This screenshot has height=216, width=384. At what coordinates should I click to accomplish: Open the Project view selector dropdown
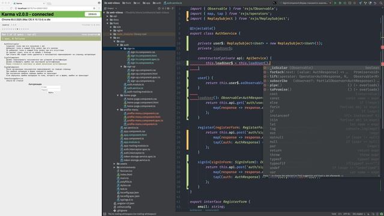[110, 8]
